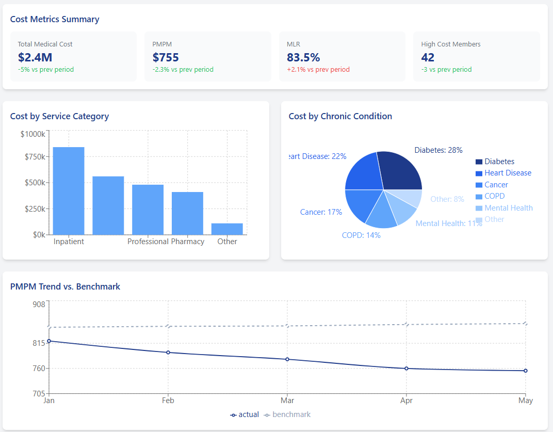Click 'Diabetes: 28%' pie label

pos(438,150)
